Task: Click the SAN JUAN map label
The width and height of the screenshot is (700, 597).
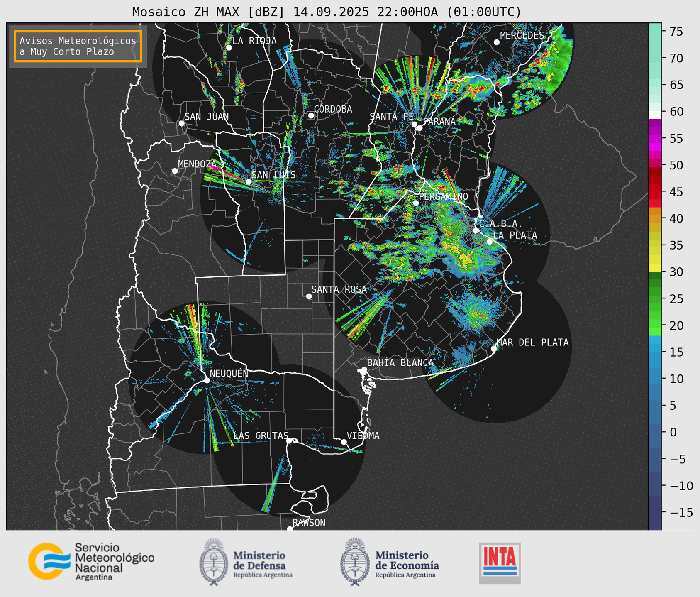Action: (x=206, y=117)
